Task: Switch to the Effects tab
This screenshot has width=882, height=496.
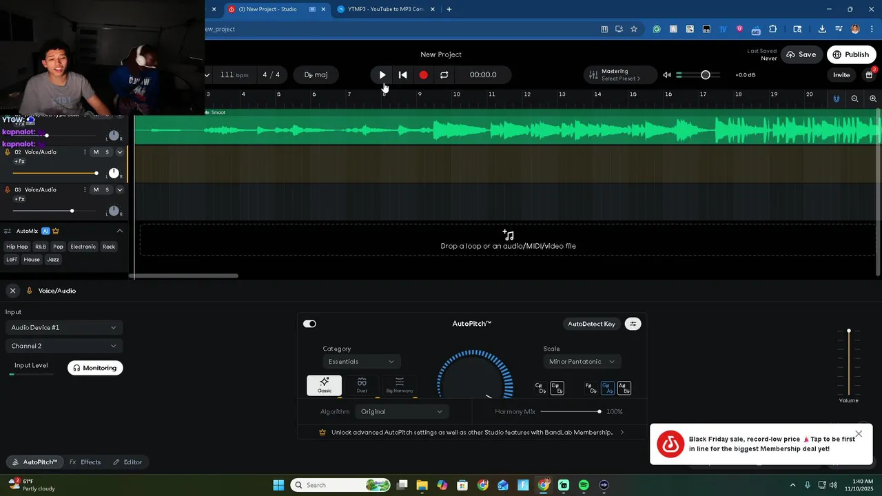Action: (85, 462)
